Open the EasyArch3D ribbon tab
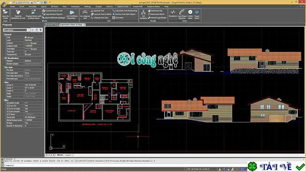 pos(138,7)
